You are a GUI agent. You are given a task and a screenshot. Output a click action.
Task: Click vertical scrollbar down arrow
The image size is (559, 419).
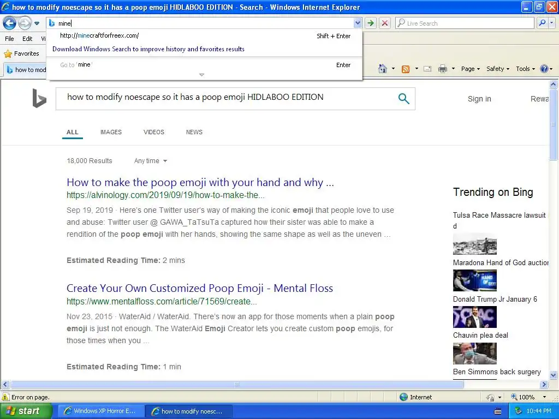[x=553, y=375]
